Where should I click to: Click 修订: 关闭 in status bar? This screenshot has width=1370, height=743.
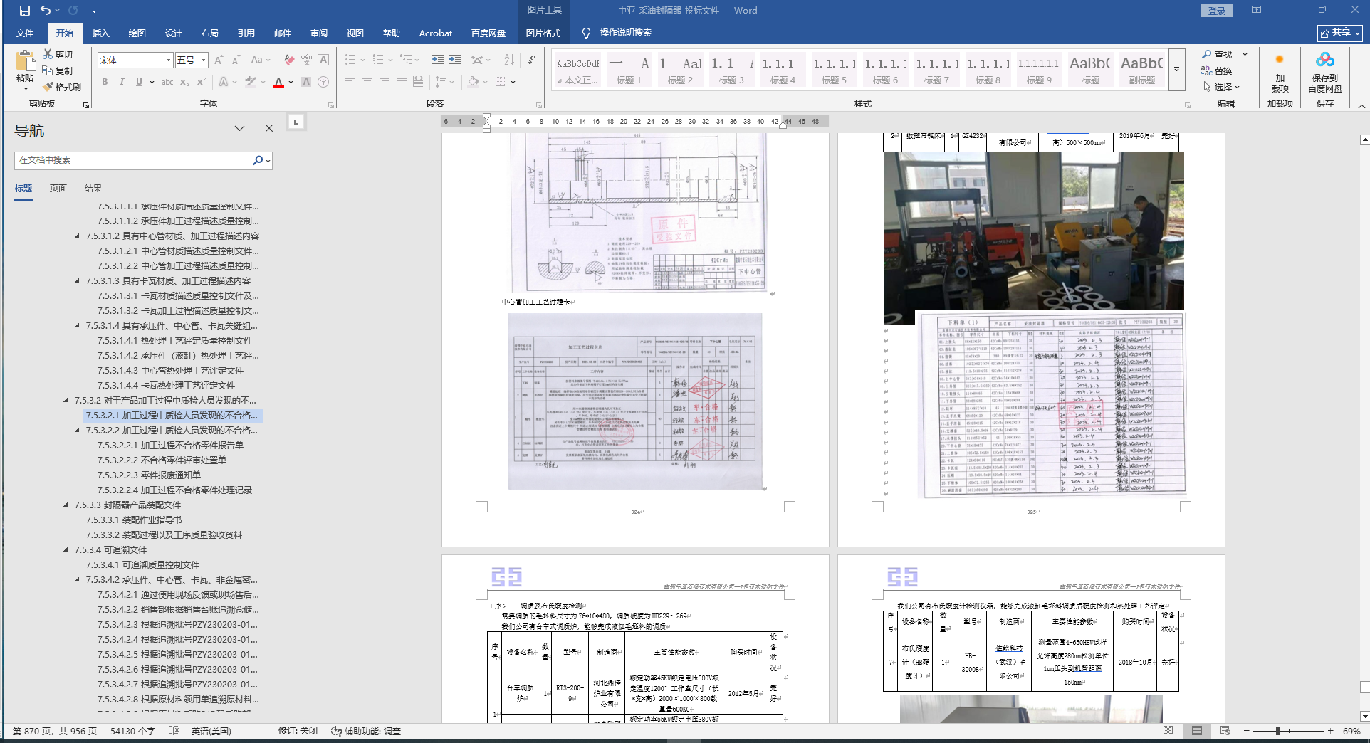click(298, 731)
